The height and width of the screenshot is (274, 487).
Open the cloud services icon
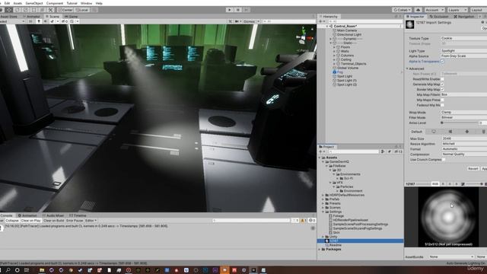tap(418, 10)
